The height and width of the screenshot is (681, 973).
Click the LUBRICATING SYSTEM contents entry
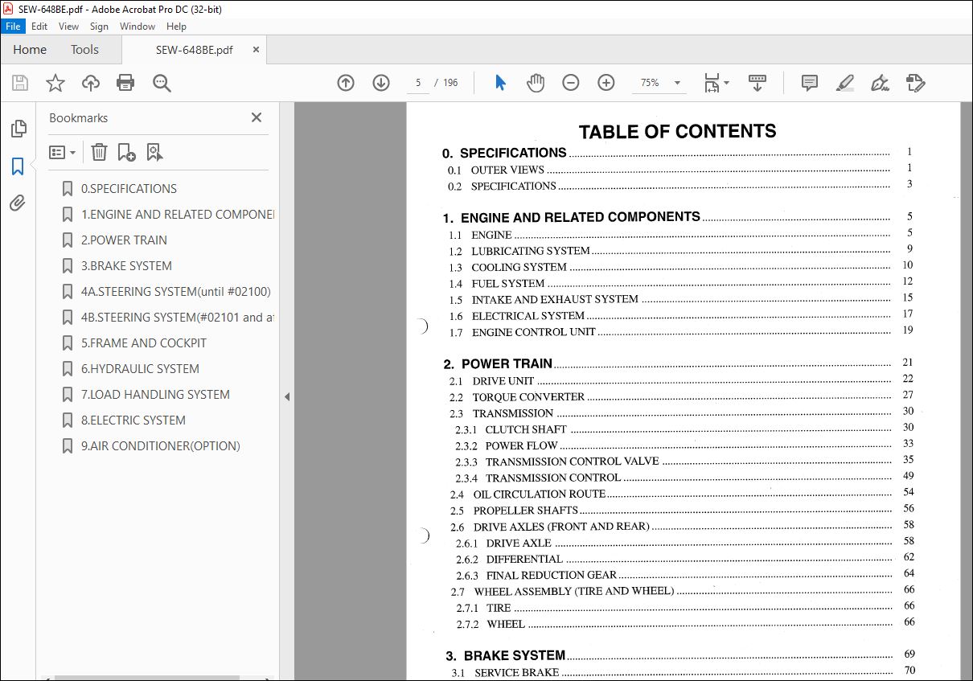coord(531,251)
